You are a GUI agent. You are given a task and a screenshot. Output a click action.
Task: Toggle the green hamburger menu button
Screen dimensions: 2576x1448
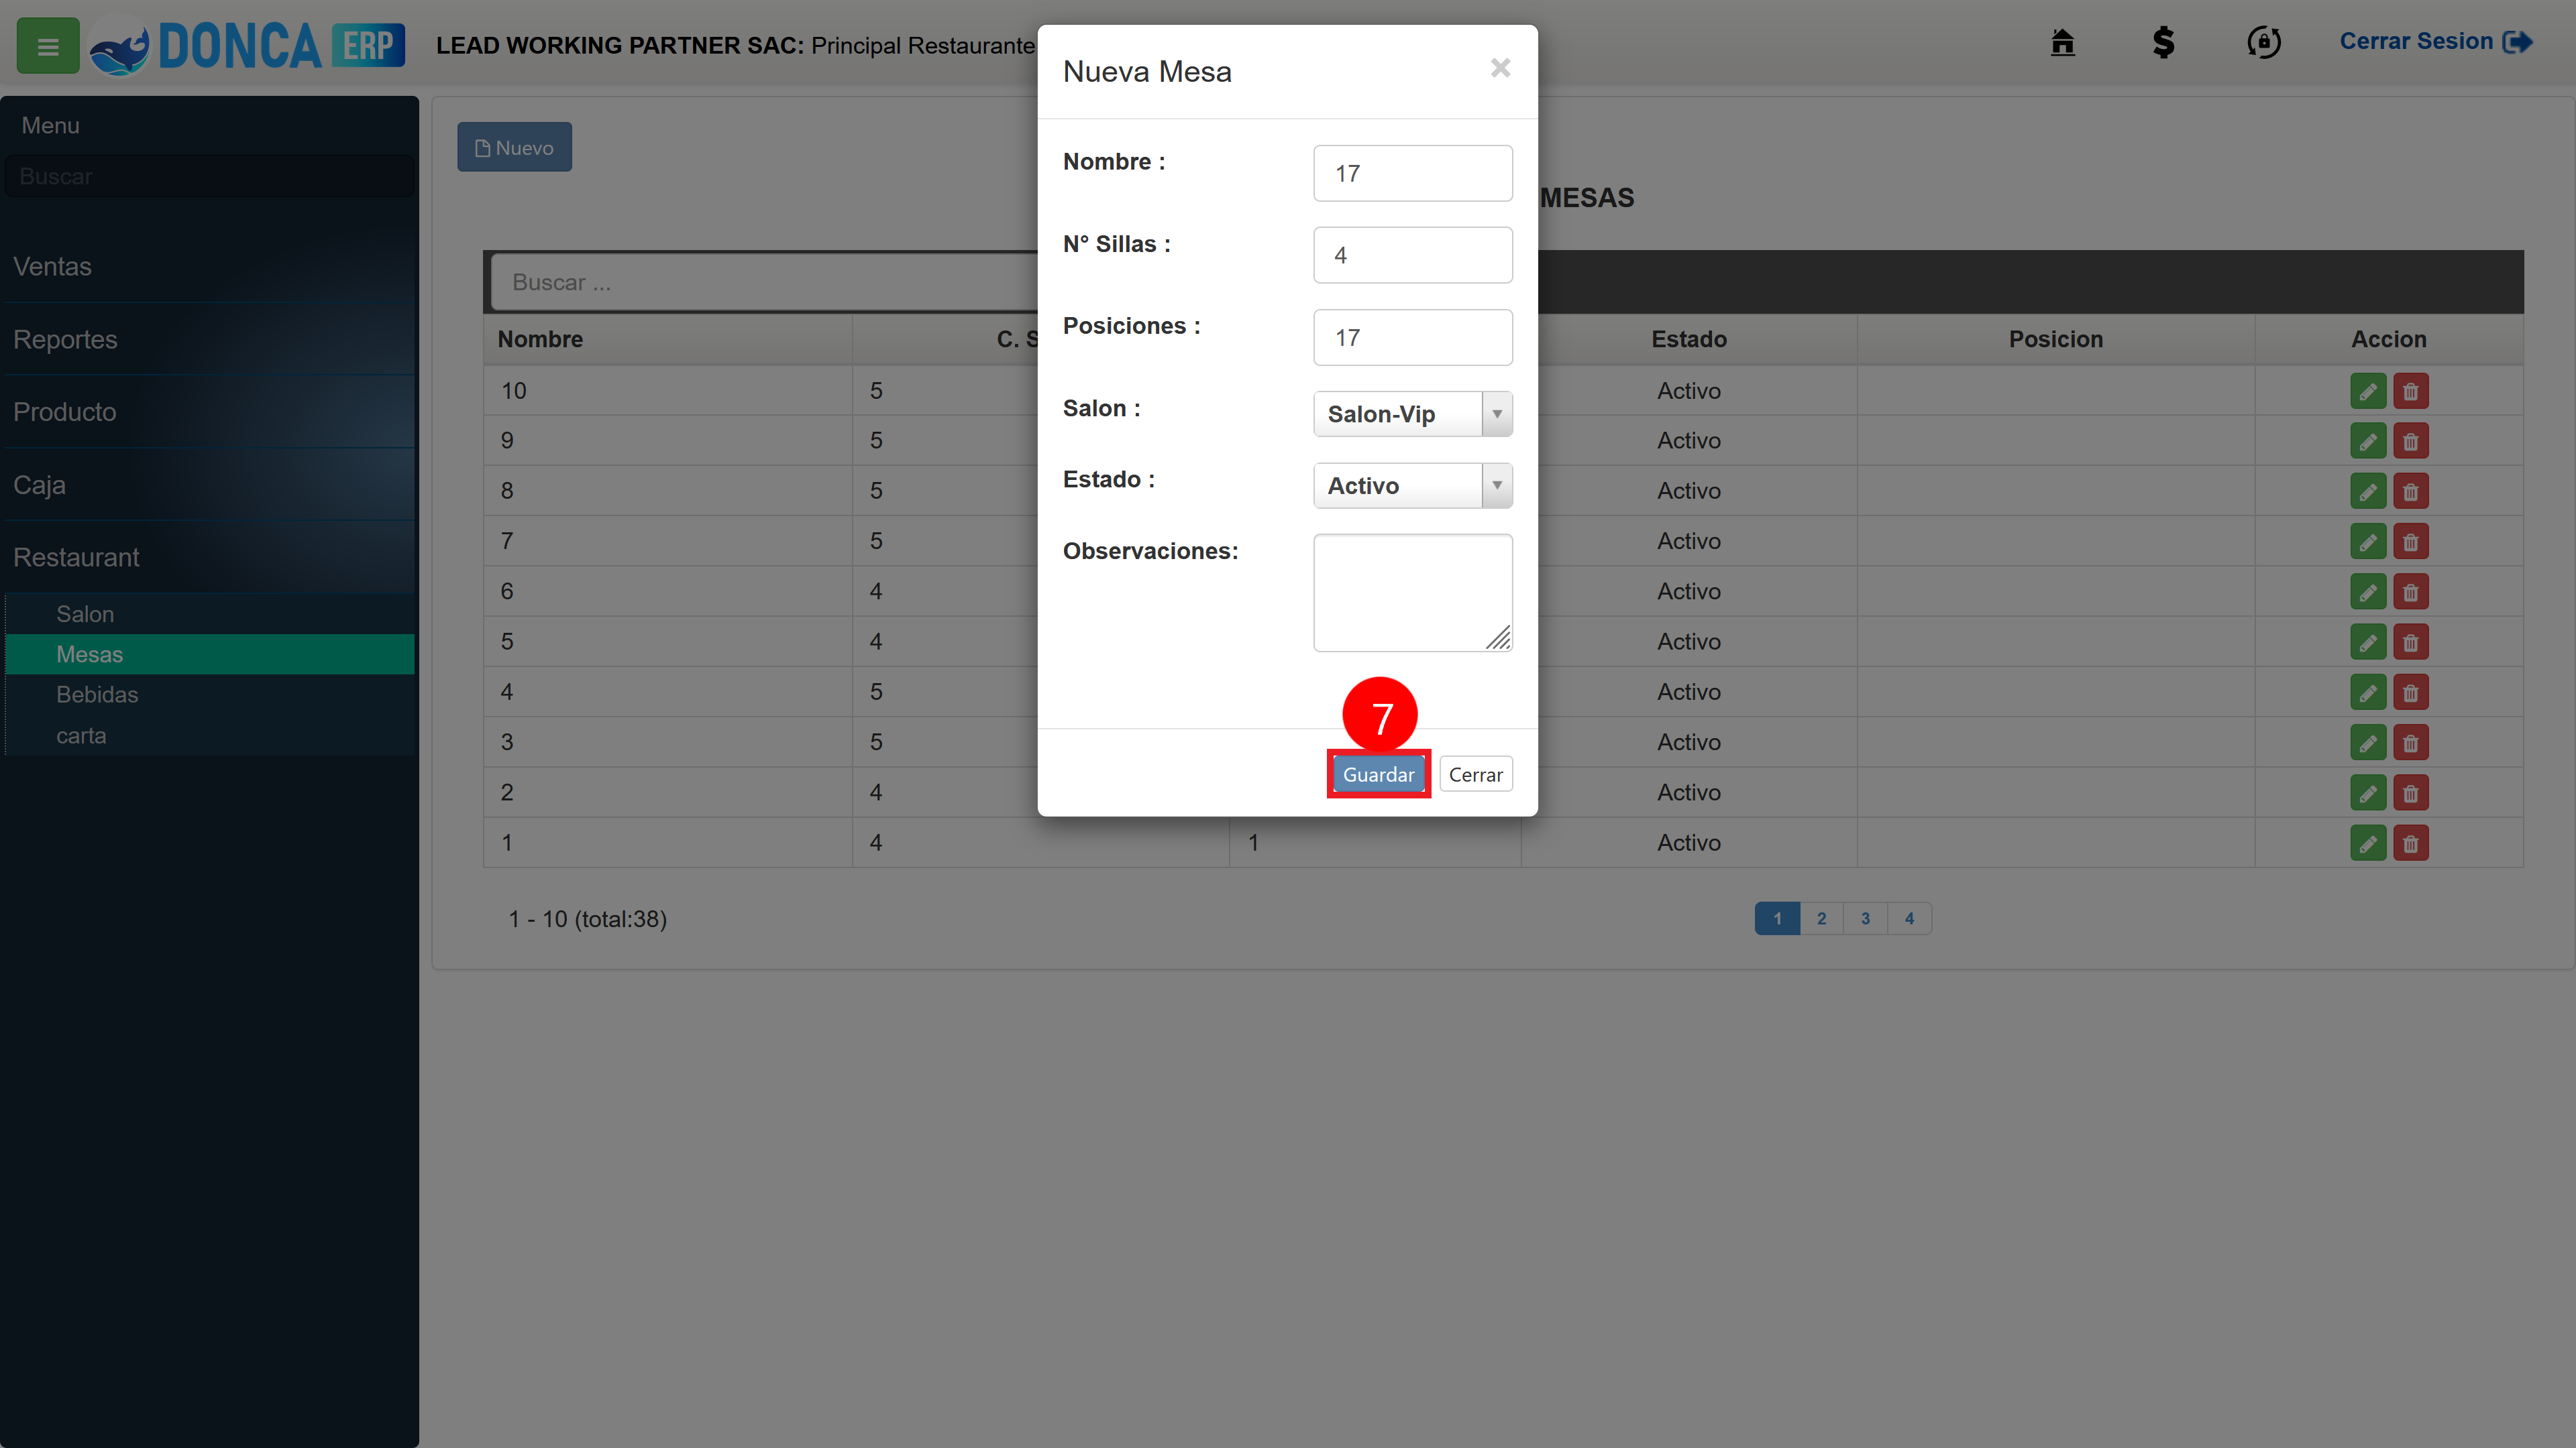(x=47, y=46)
